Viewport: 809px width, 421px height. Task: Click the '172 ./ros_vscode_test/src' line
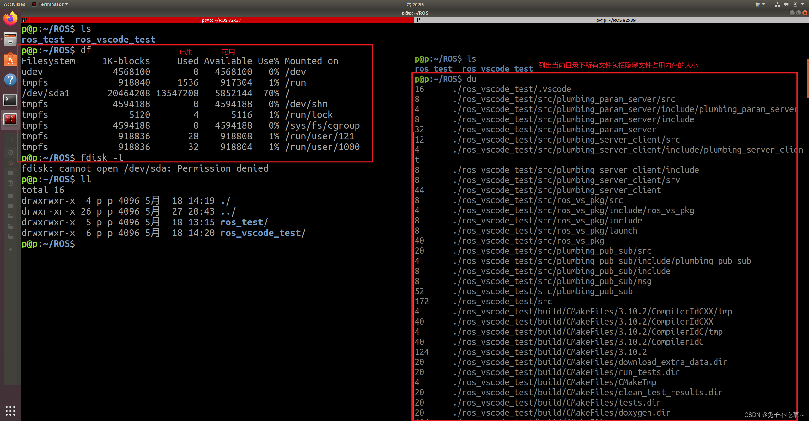(x=484, y=302)
